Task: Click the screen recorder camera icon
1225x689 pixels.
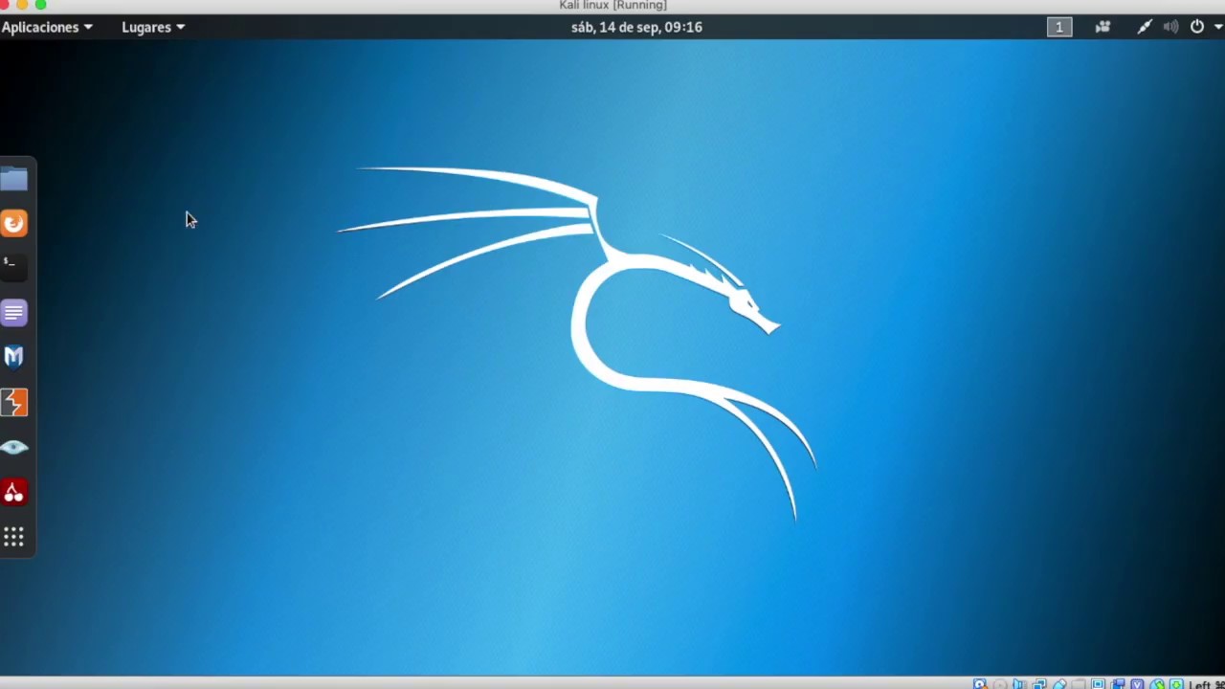Action: pyautogui.click(x=1102, y=27)
